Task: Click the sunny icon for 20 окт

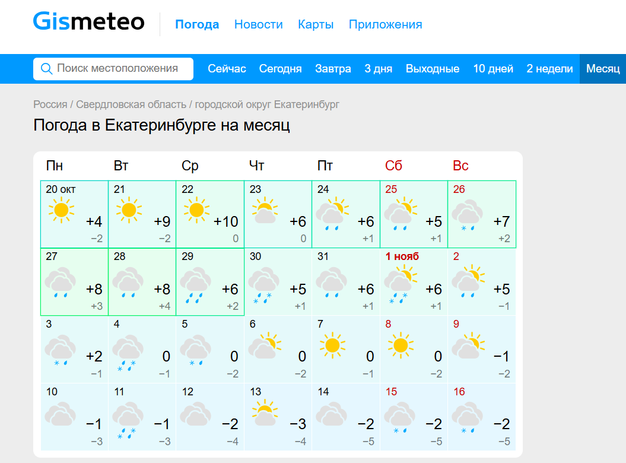Action: pos(61,210)
